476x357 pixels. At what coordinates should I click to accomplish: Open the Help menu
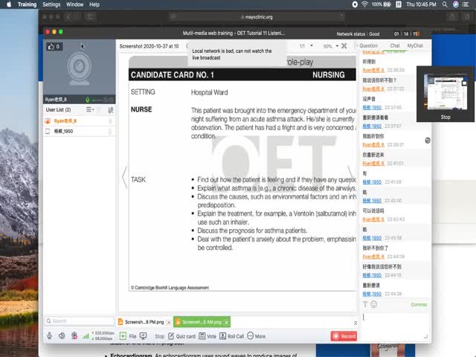tap(94, 4)
